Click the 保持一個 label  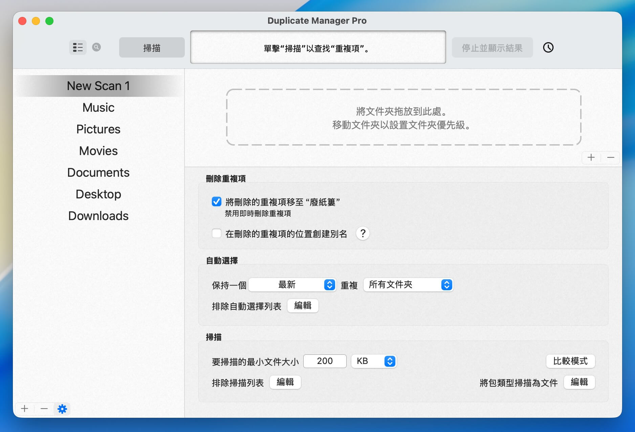point(229,285)
